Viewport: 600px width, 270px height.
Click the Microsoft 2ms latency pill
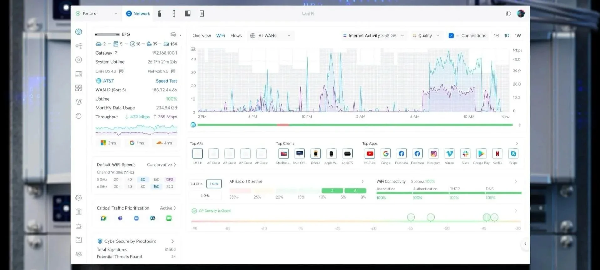(109, 143)
